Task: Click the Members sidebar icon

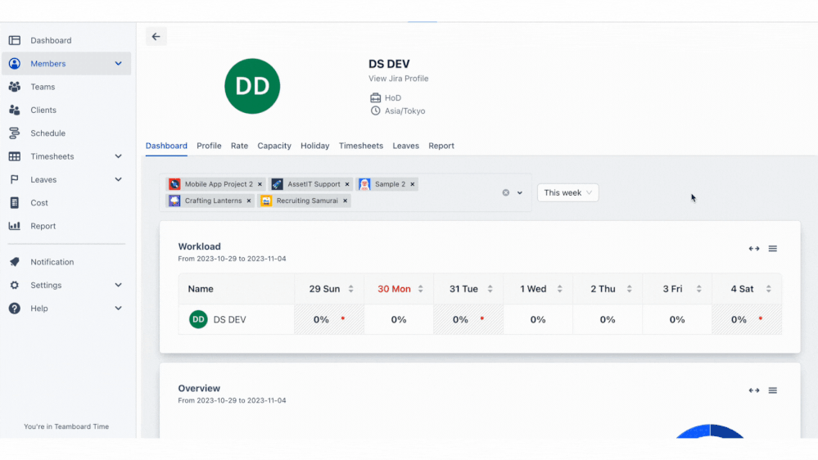Action: (x=15, y=64)
